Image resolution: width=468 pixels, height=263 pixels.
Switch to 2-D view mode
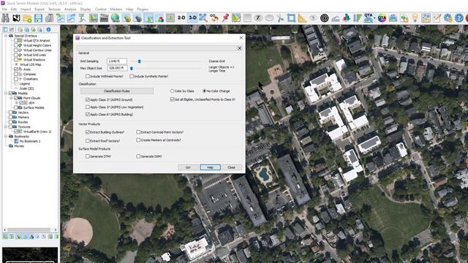coord(181,18)
